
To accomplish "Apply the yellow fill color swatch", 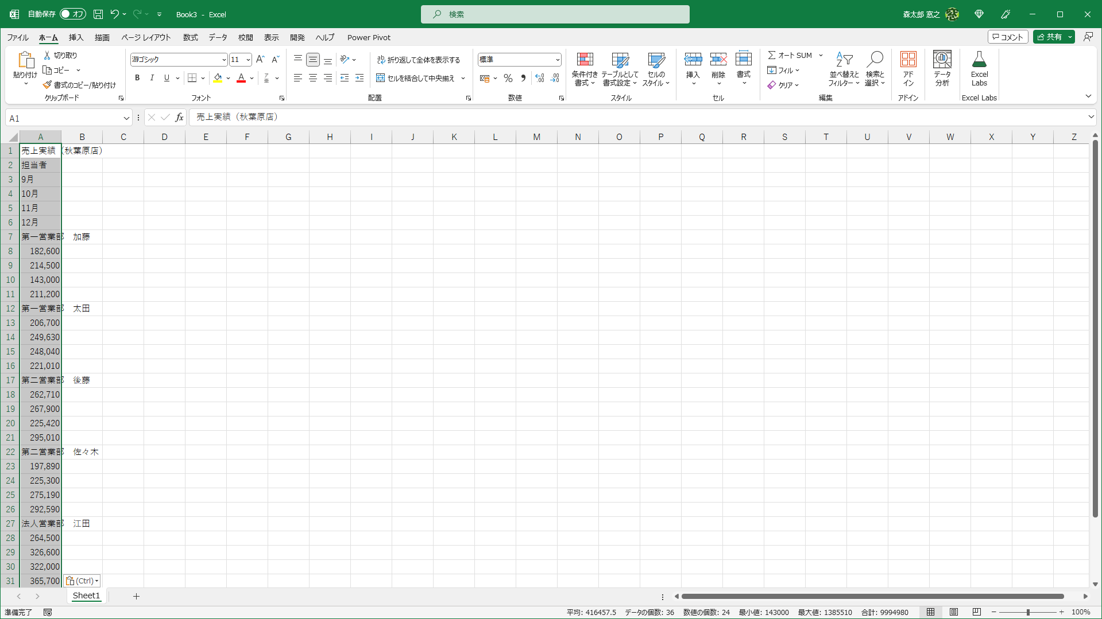I will (x=218, y=78).
